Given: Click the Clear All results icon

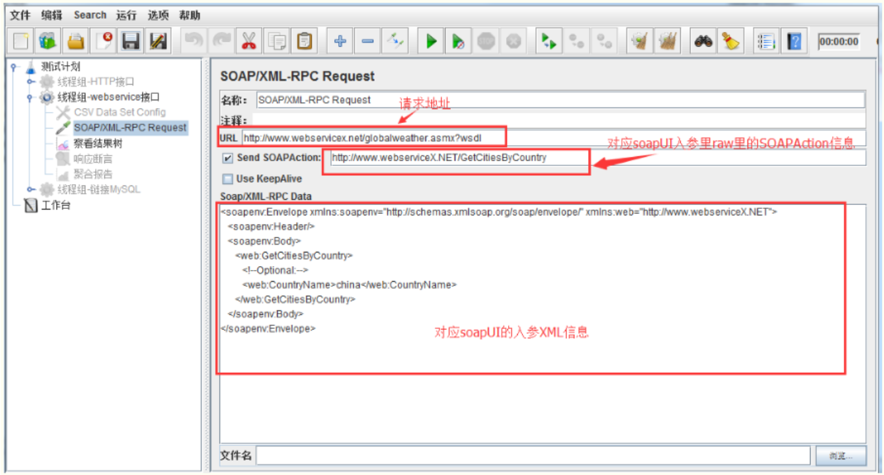Looking at the screenshot, I should coord(667,42).
